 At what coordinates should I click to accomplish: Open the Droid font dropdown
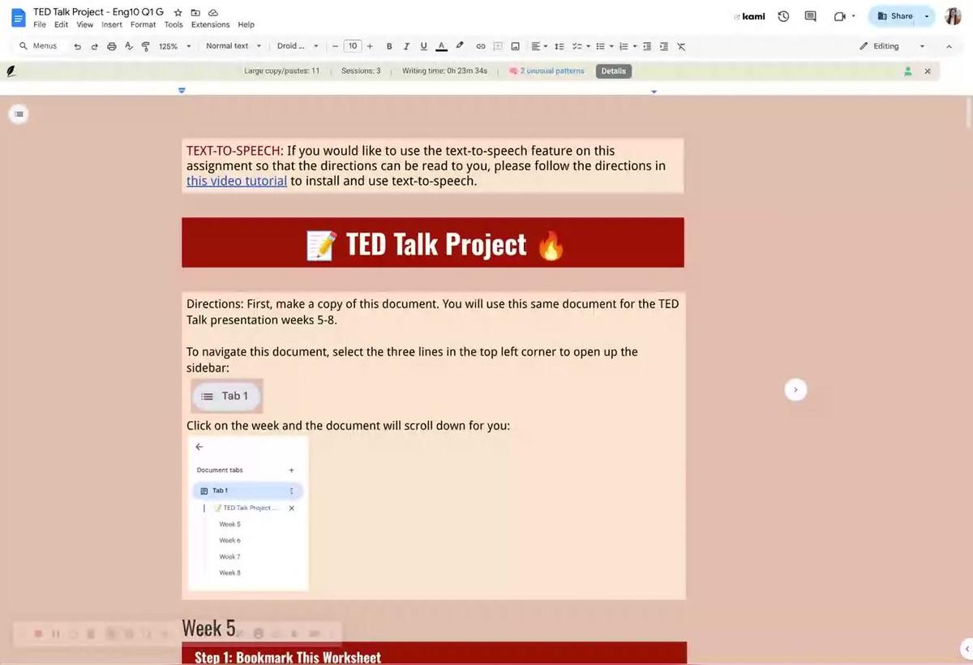point(298,46)
